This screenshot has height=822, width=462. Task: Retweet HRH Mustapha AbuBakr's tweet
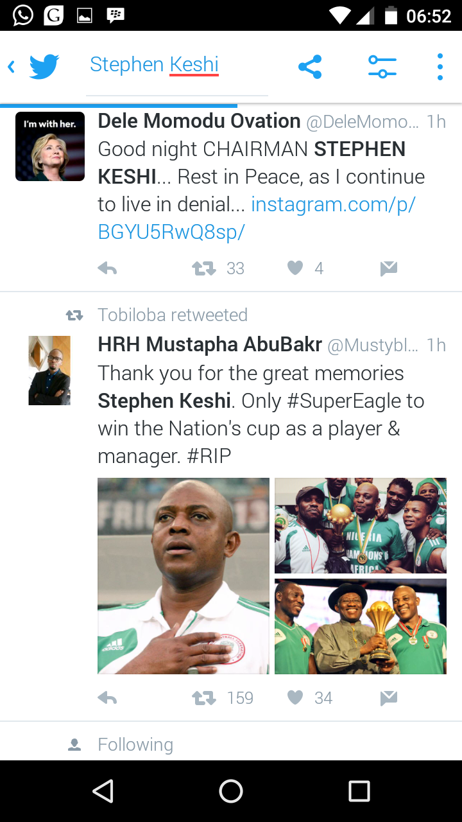click(204, 698)
